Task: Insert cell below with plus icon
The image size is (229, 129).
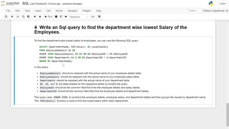Action: pyautogui.click(x=12, y=17)
